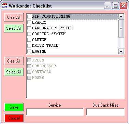Click Select All beside the category list

14,28
